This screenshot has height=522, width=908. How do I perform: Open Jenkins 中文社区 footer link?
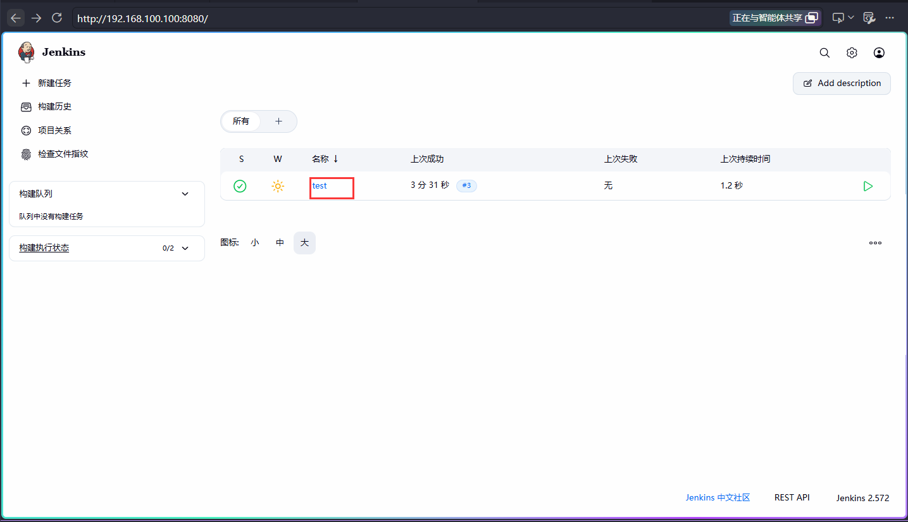718,497
